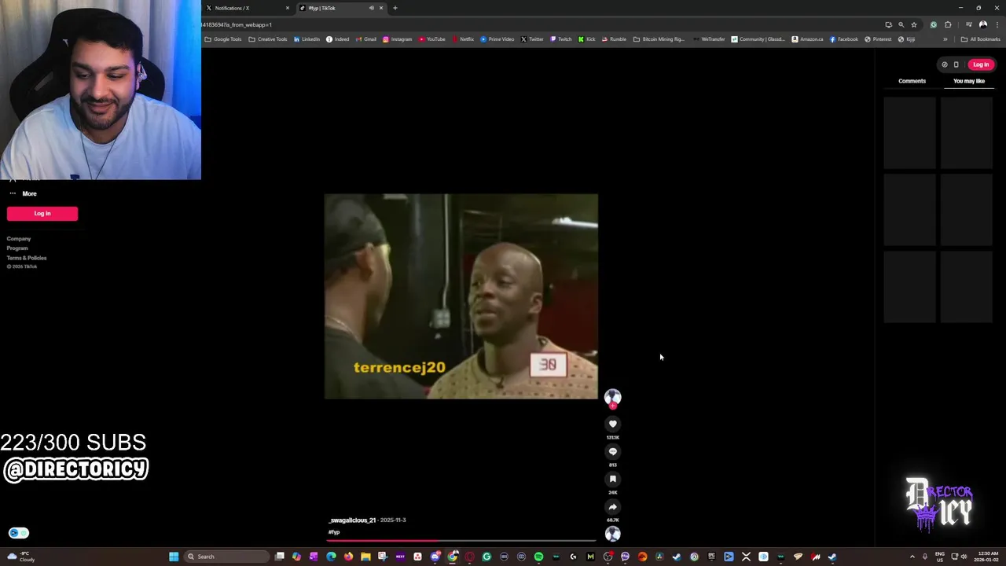
Task: Click Log in button at top right
Action: pos(981,64)
